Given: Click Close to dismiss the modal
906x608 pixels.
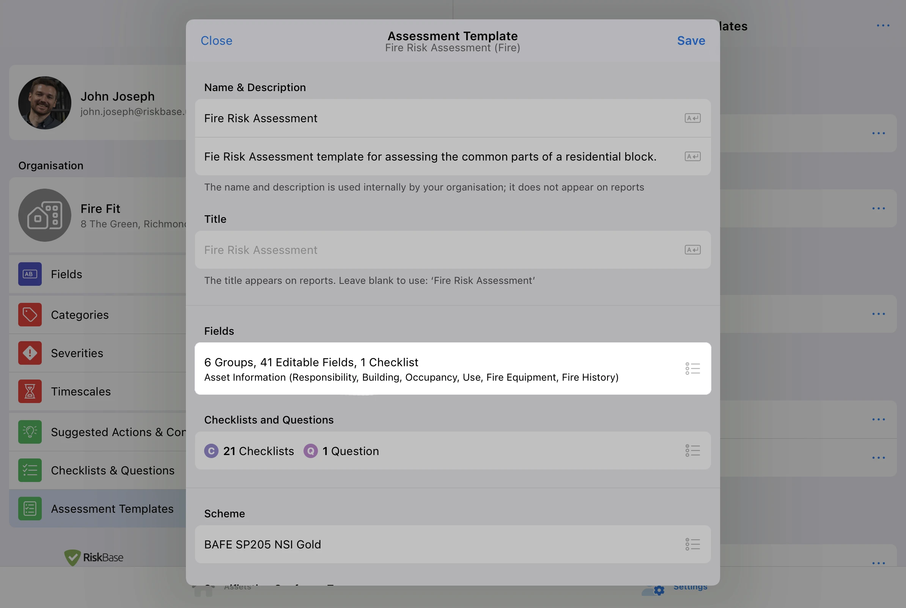Looking at the screenshot, I should (215, 40).
